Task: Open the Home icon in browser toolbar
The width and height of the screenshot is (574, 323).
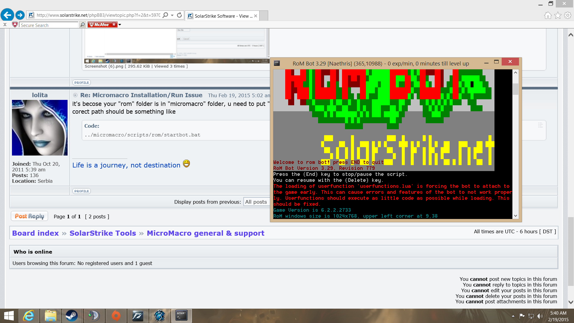Action: pos(548,16)
